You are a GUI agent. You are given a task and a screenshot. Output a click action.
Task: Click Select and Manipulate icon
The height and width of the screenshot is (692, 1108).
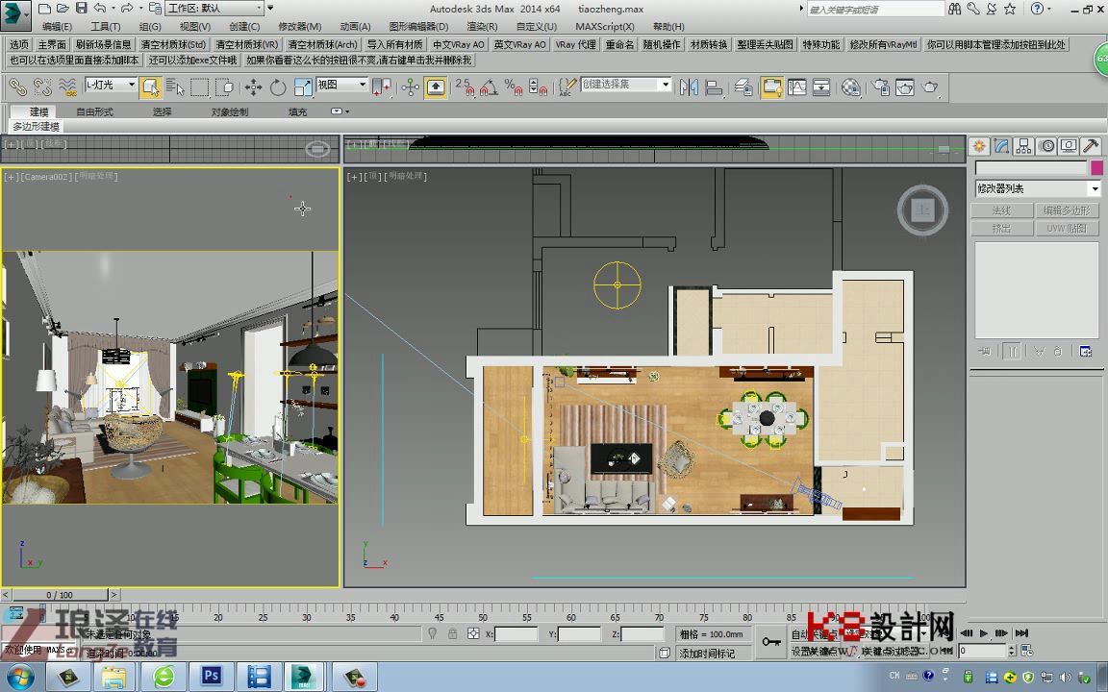click(410, 86)
